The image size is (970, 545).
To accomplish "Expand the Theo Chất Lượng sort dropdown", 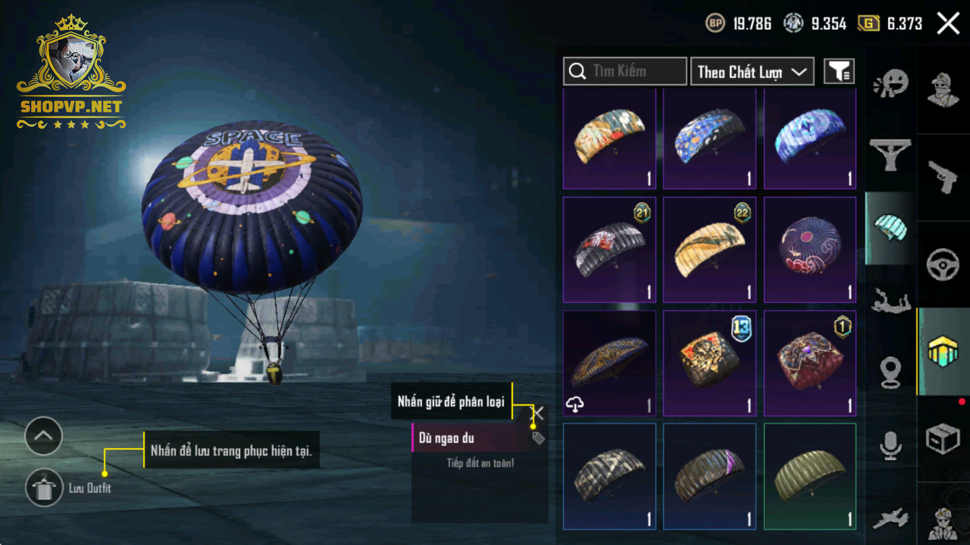I will [752, 71].
